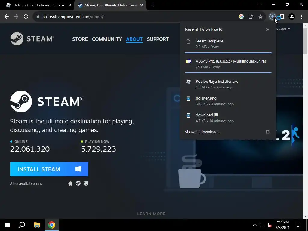Viewport: 308px width, 231px height.
Task: Open download.jfif entry
Action: [228, 118]
